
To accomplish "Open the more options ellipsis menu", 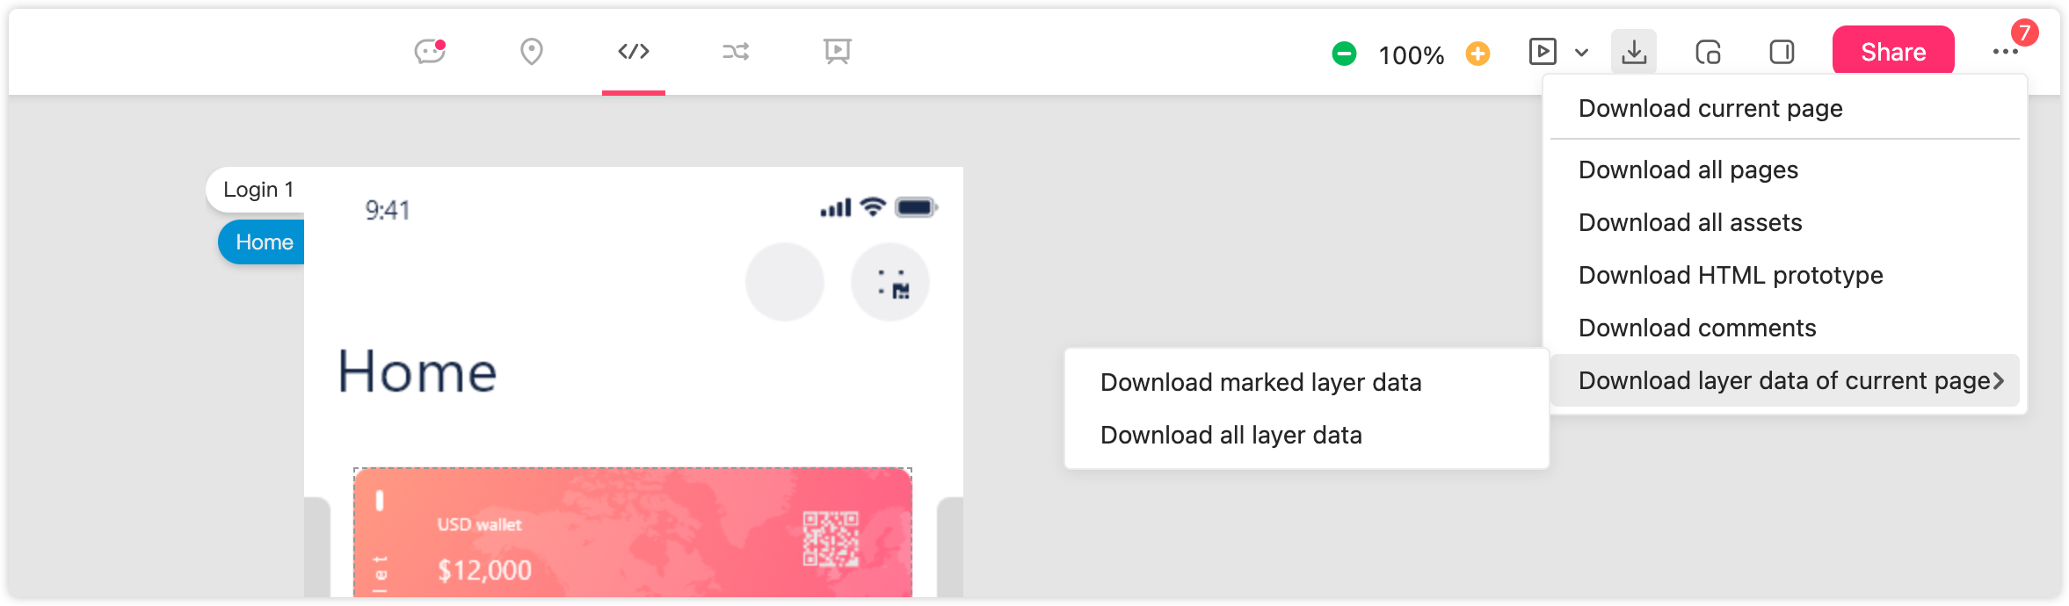I will [2005, 53].
